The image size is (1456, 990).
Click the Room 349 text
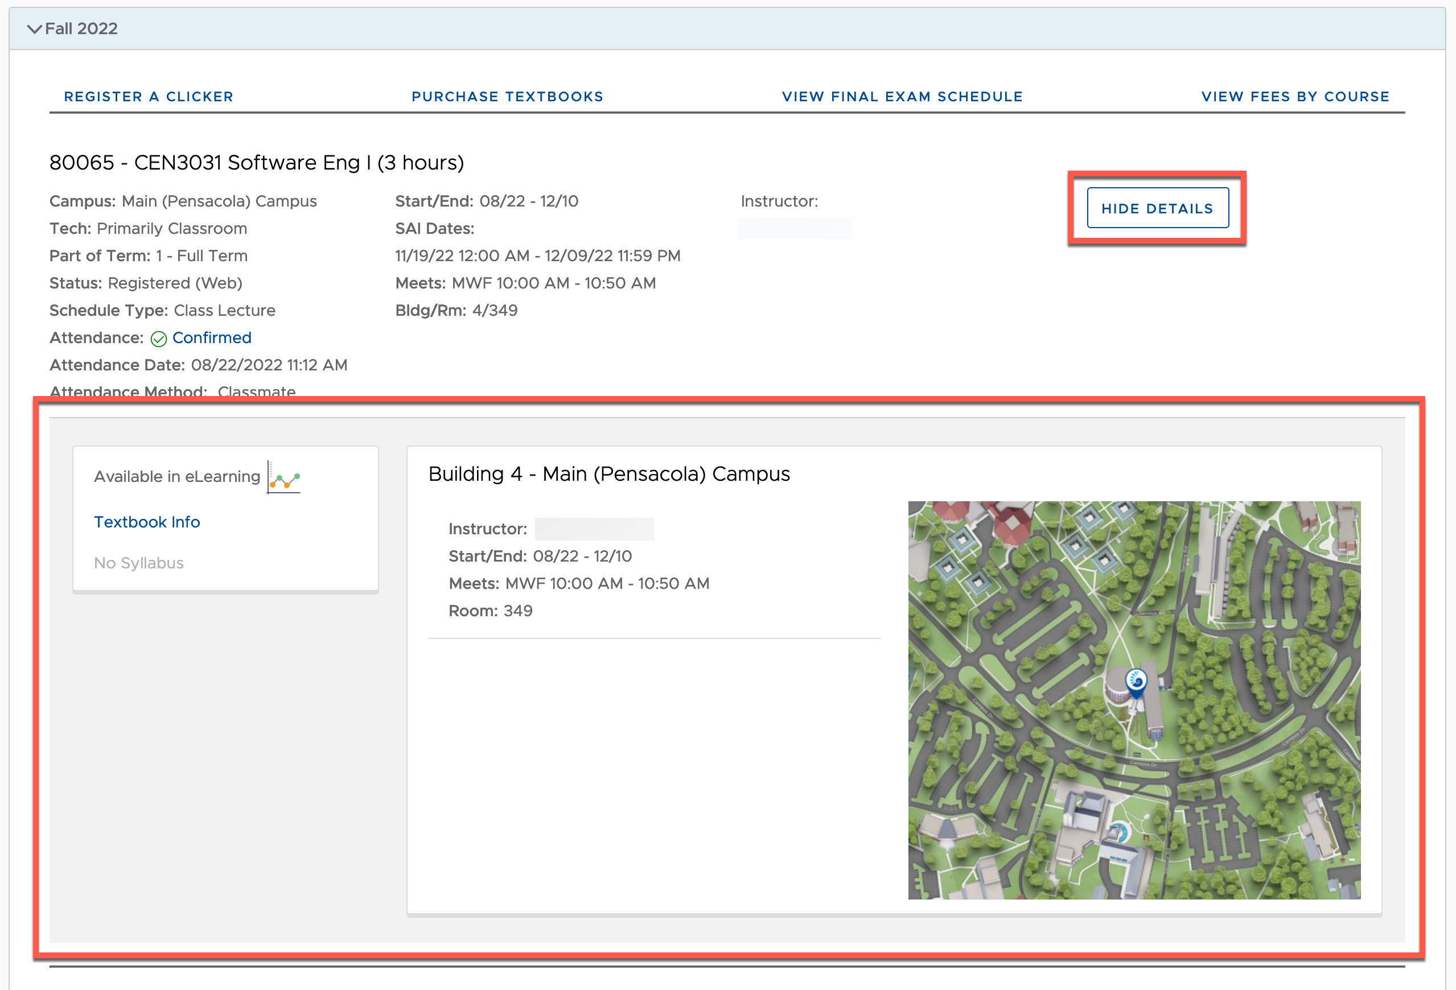(x=490, y=610)
